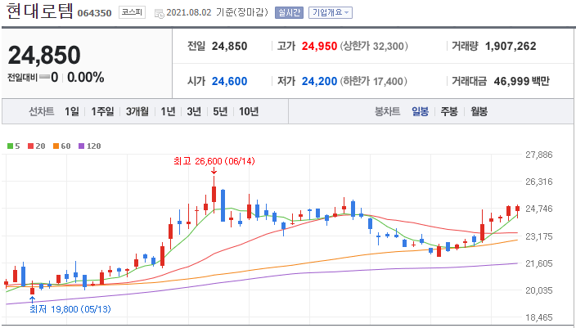Select the 10년 line chart tab
Screen dimensions: 576x328
point(249,111)
